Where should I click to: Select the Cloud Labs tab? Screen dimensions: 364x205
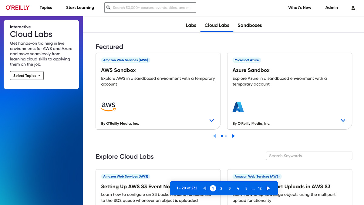tap(217, 26)
